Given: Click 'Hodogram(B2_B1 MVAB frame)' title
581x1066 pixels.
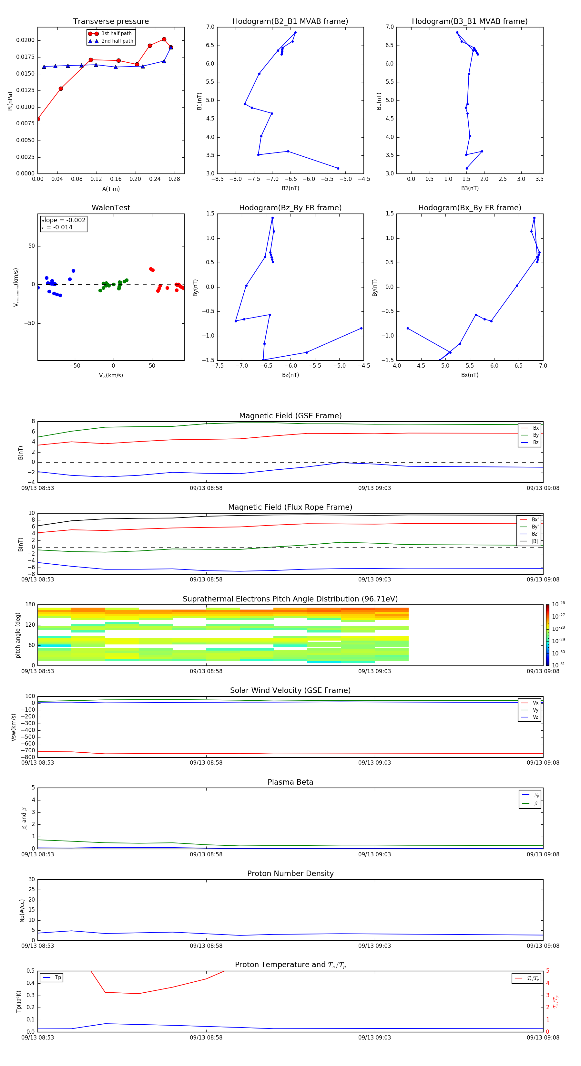Looking at the screenshot, I should pos(290,22).
